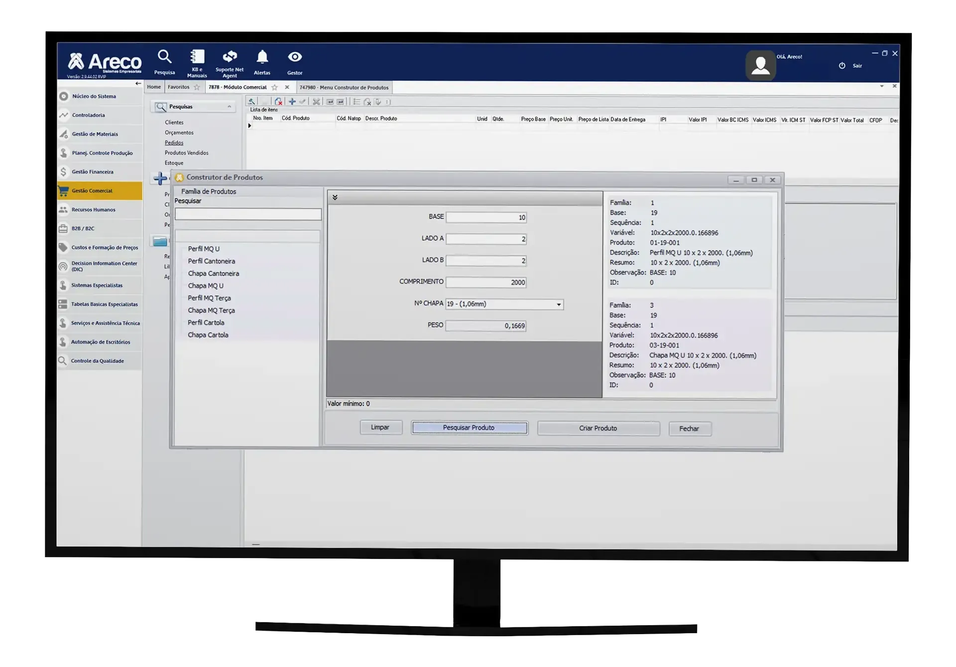956x667 pixels.
Task: Click the blue plus add-item toolbar icon
Action: (x=292, y=102)
